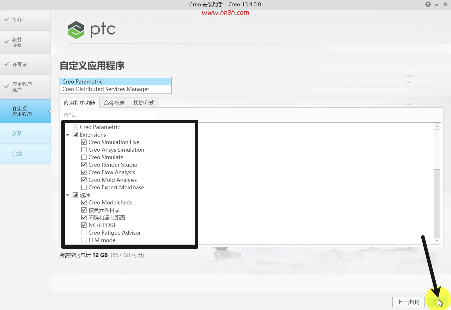Click the 安装 install button
Screen dimensions: 451x310
(x=438, y=302)
